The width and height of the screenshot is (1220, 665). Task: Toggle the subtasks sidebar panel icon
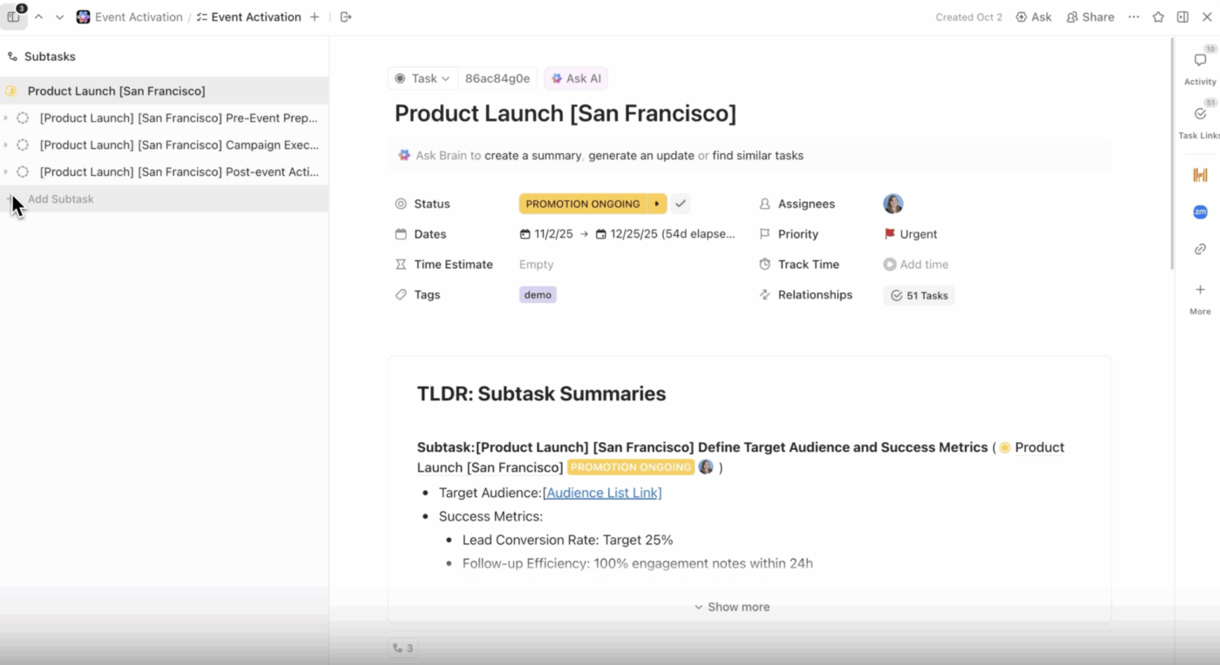click(13, 17)
